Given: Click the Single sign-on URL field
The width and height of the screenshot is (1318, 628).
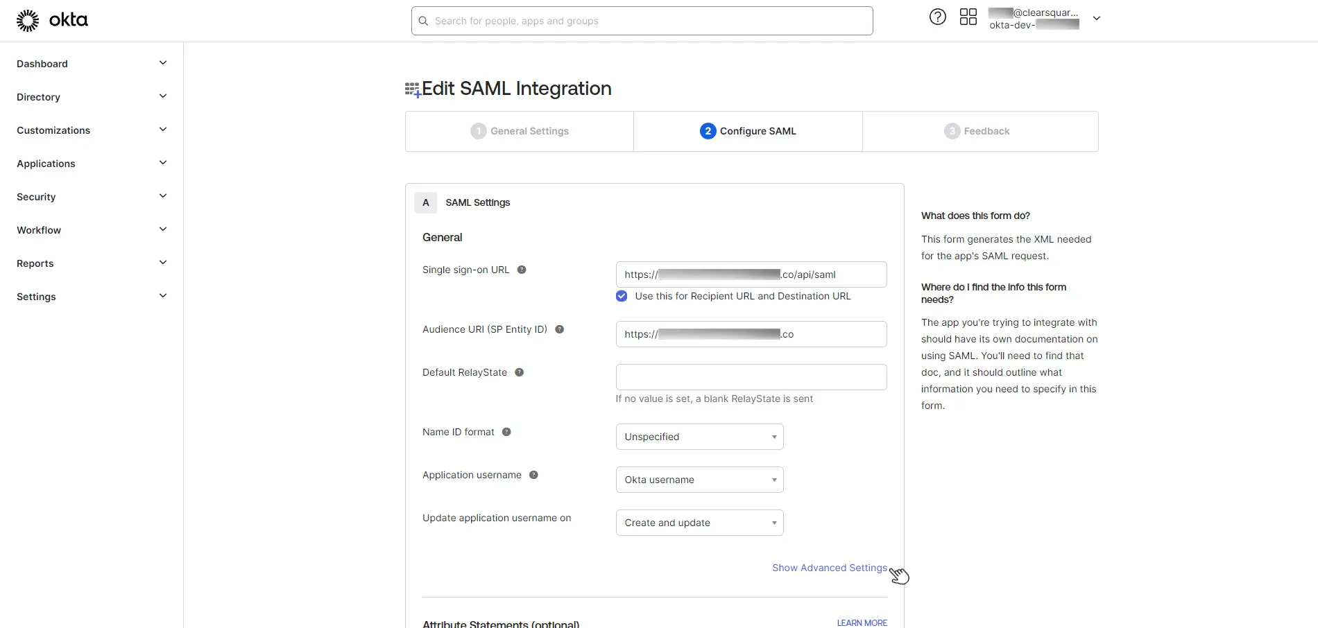Looking at the screenshot, I should (751, 274).
